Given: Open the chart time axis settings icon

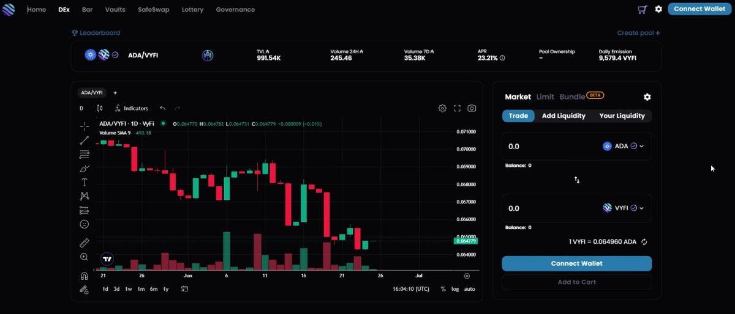Looking at the screenshot, I should click(x=467, y=276).
